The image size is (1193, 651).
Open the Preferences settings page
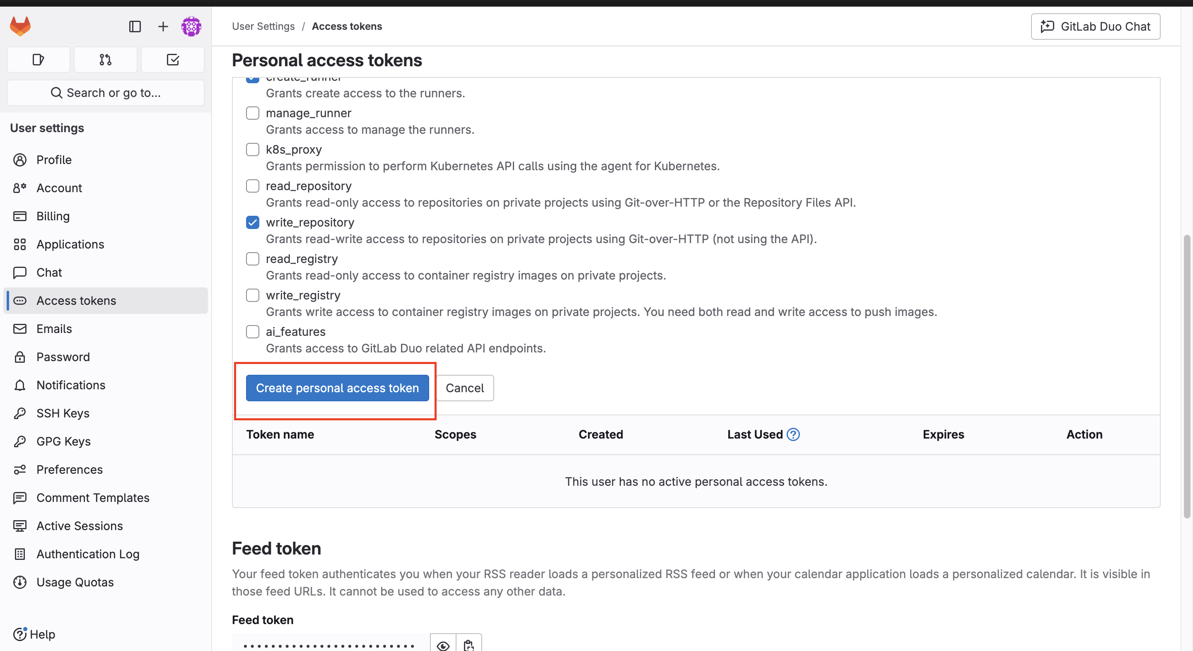coord(70,470)
